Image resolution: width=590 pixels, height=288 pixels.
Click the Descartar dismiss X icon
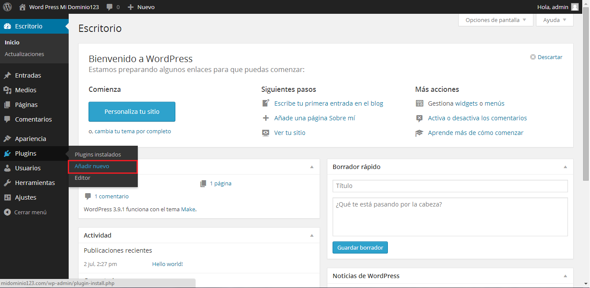tap(533, 57)
